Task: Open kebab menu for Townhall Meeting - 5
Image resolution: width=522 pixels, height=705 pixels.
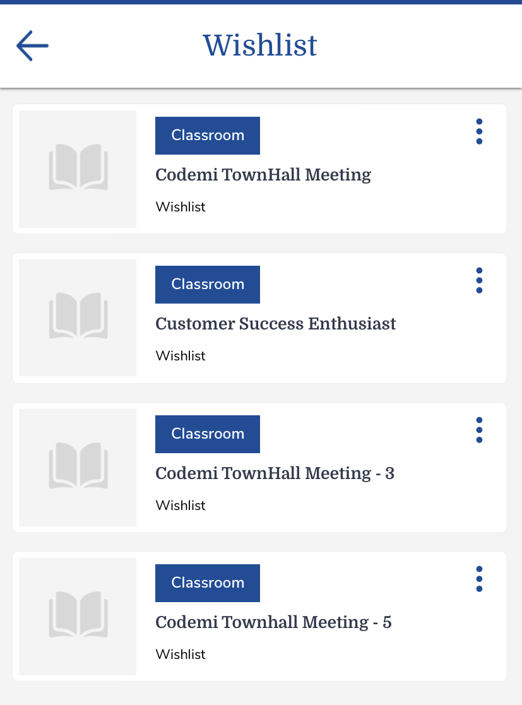Action: point(479,579)
